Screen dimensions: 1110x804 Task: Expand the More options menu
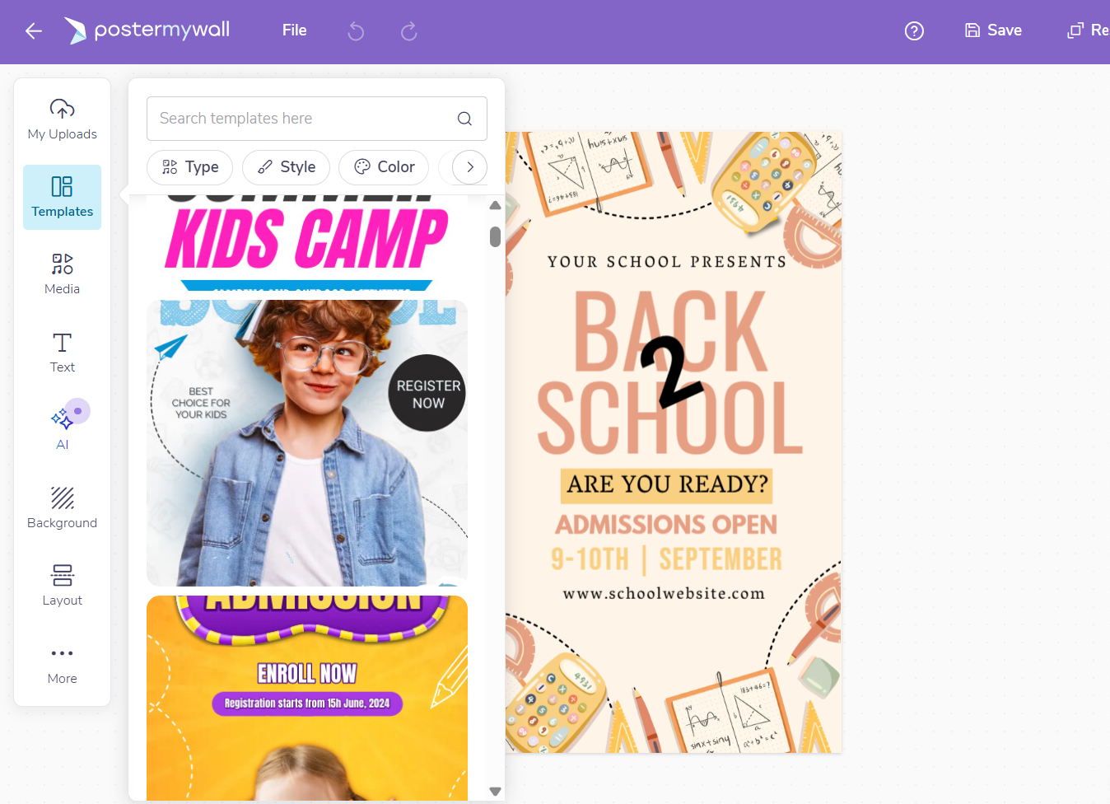click(x=63, y=664)
